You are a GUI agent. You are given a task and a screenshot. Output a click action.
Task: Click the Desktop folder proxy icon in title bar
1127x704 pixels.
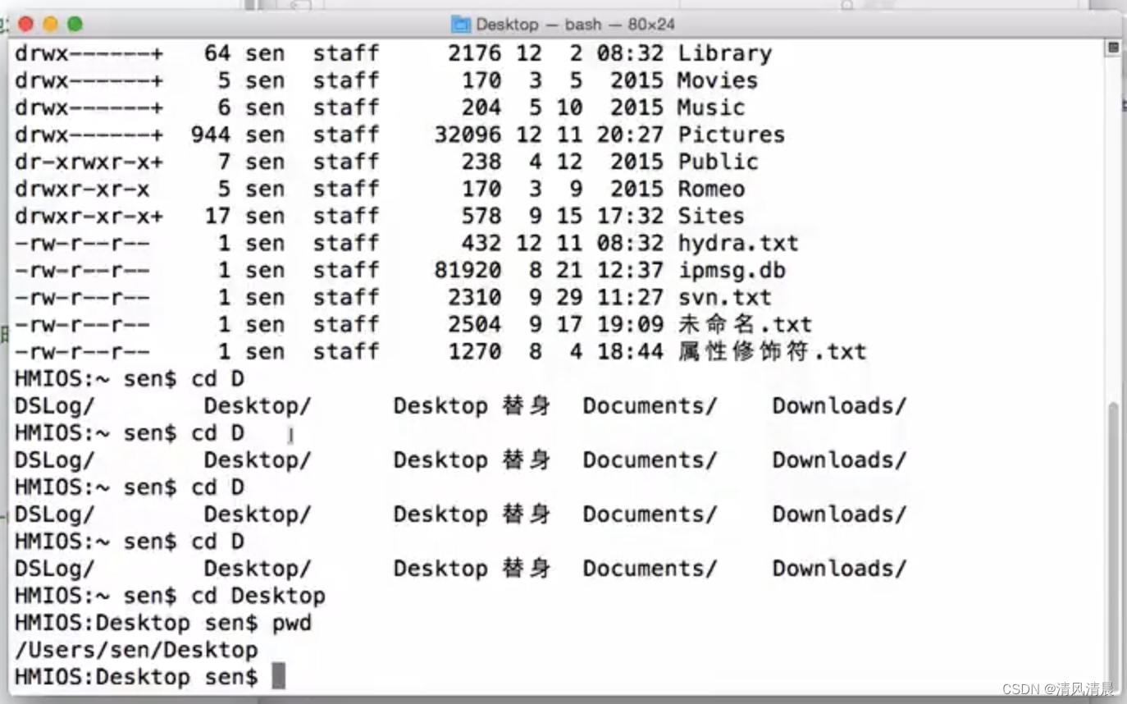pos(461,24)
